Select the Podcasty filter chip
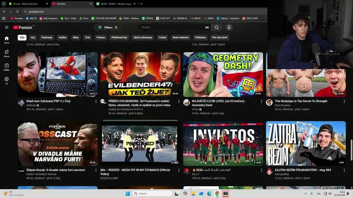The image size is (353, 198). pyautogui.click(x=47, y=37)
